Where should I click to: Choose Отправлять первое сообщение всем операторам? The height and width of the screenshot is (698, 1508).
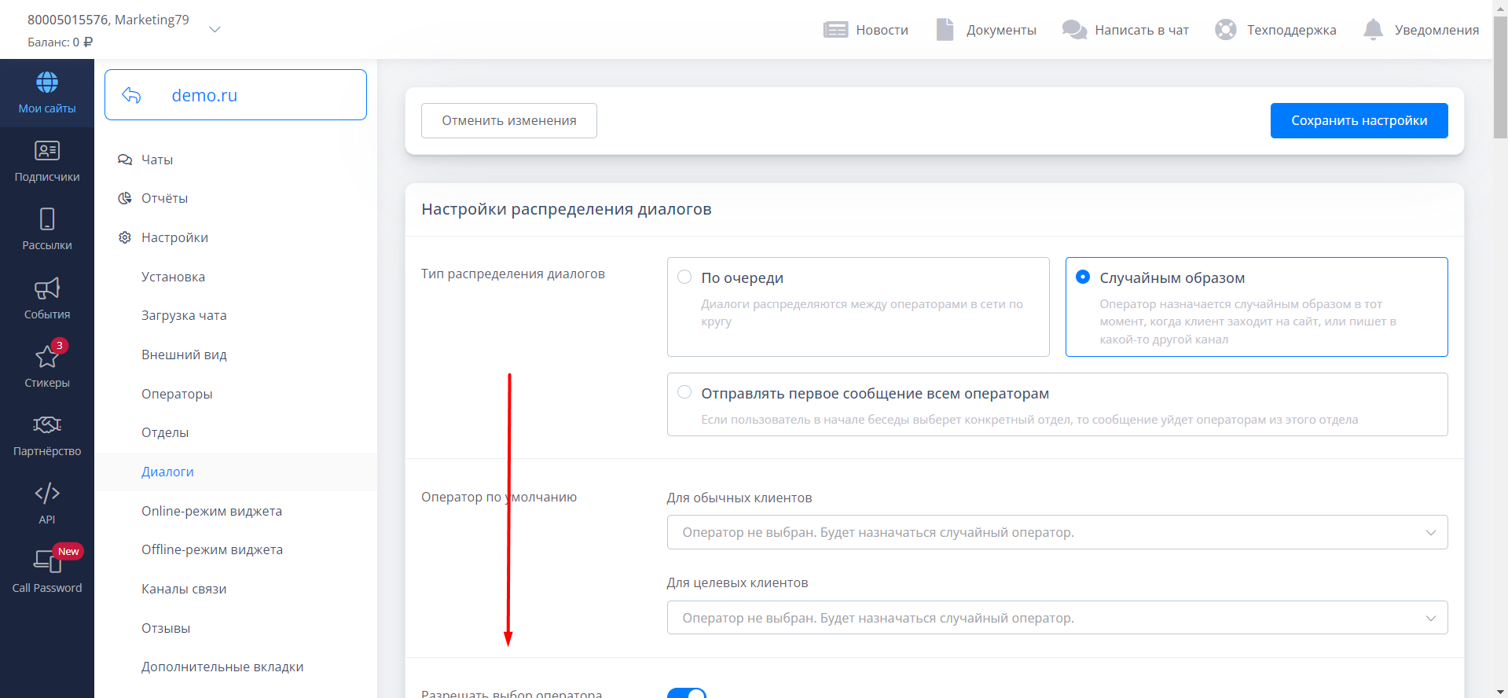(684, 393)
